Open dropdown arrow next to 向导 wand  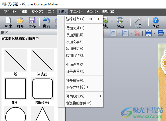pos(145,22)
